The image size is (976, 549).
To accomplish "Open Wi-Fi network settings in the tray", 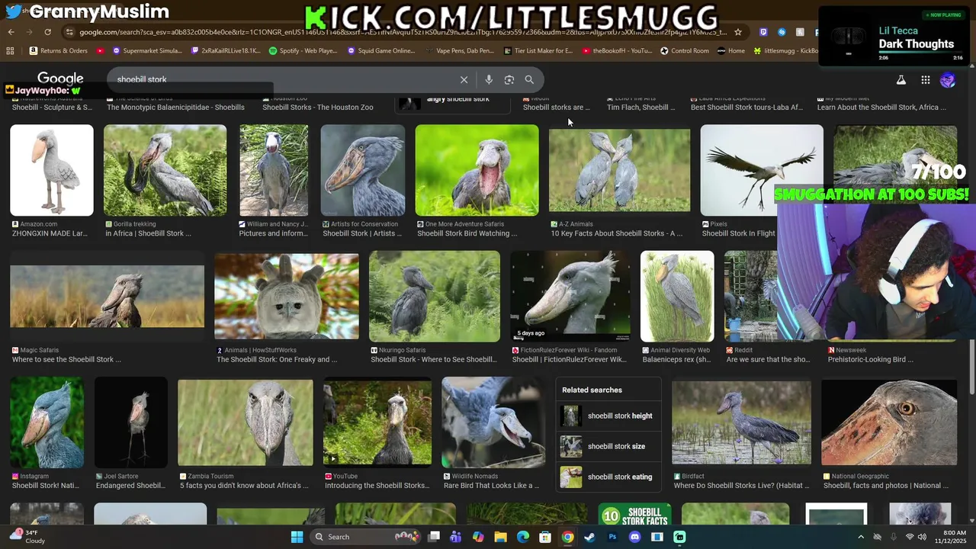I will [909, 537].
